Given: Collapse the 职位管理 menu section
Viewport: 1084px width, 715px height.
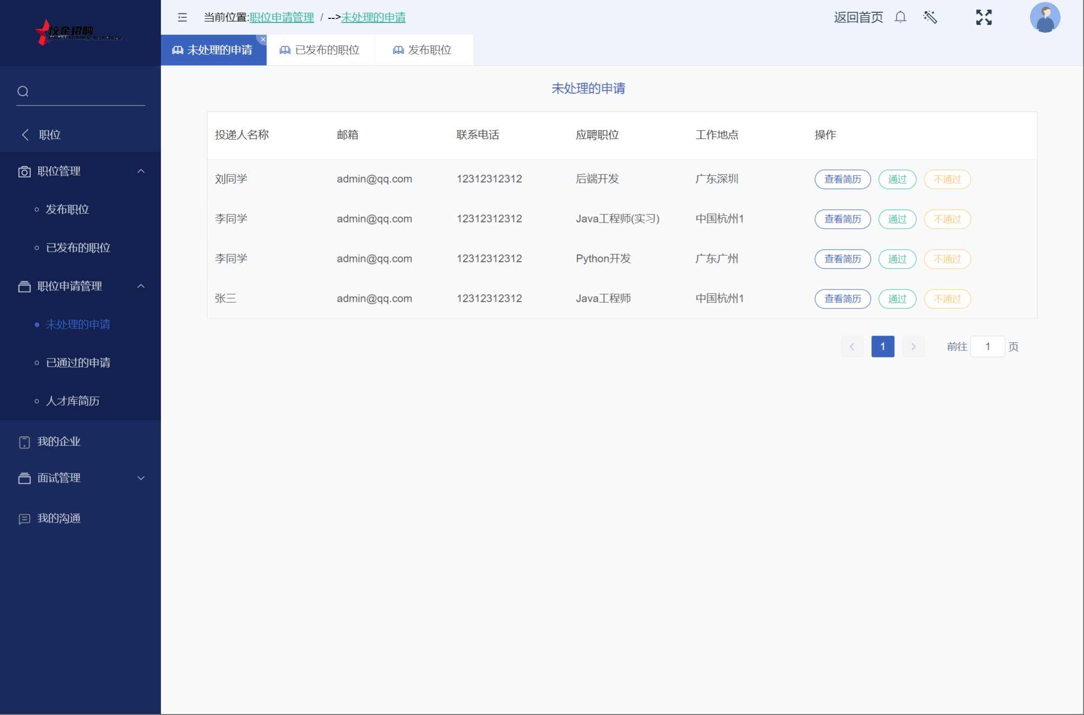Looking at the screenshot, I should coord(141,171).
